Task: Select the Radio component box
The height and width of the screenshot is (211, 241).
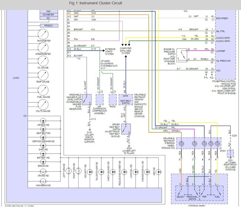Action: click(113, 100)
